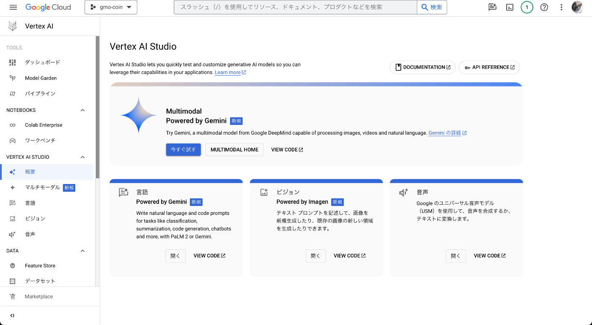Click the 音声 card speaker icon
The width and height of the screenshot is (592, 325).
[x=404, y=192]
